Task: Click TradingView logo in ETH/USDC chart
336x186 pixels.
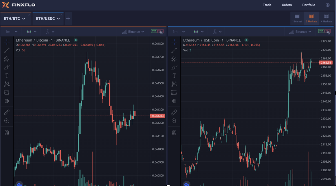Action: point(187,184)
